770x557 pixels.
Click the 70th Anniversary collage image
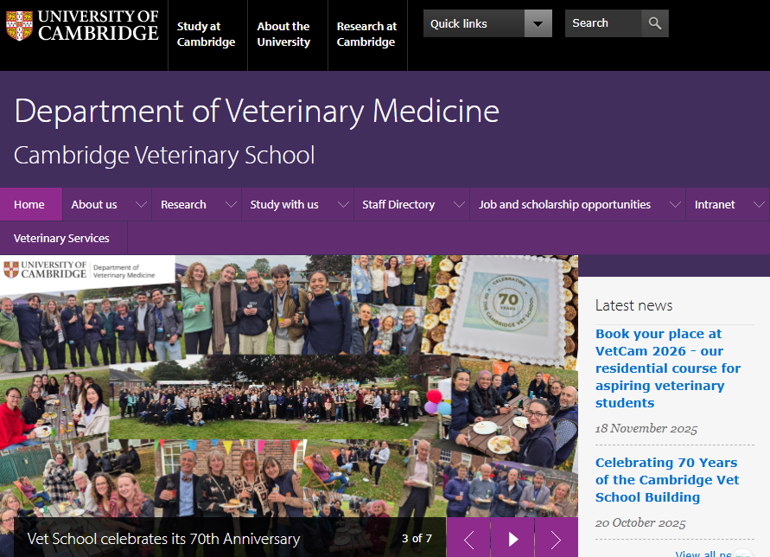289,389
